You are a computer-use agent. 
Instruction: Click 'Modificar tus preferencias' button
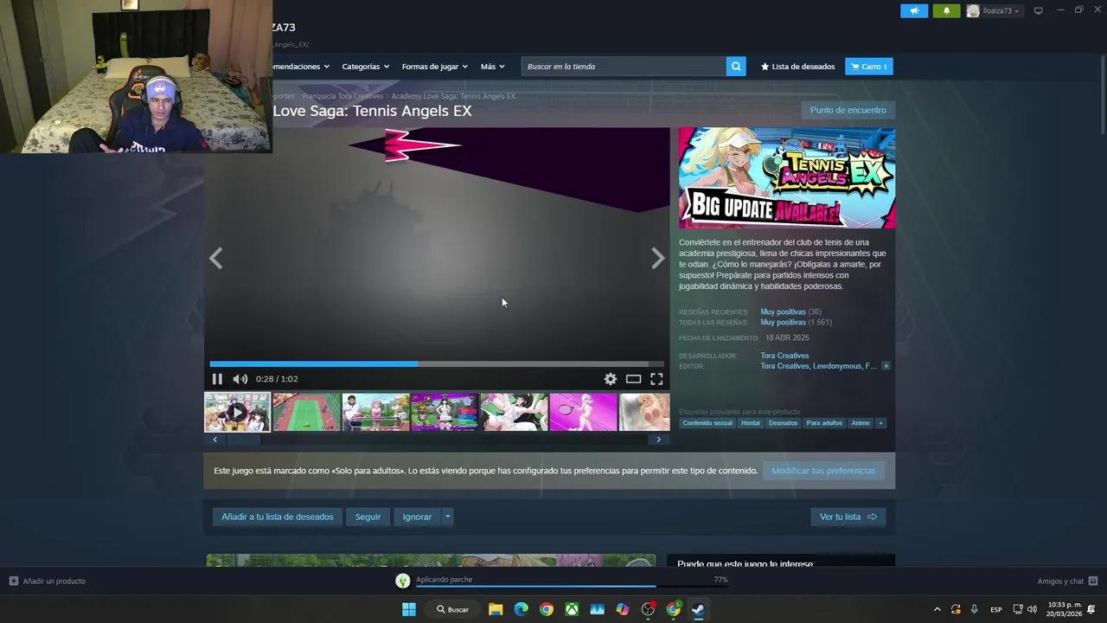point(823,471)
